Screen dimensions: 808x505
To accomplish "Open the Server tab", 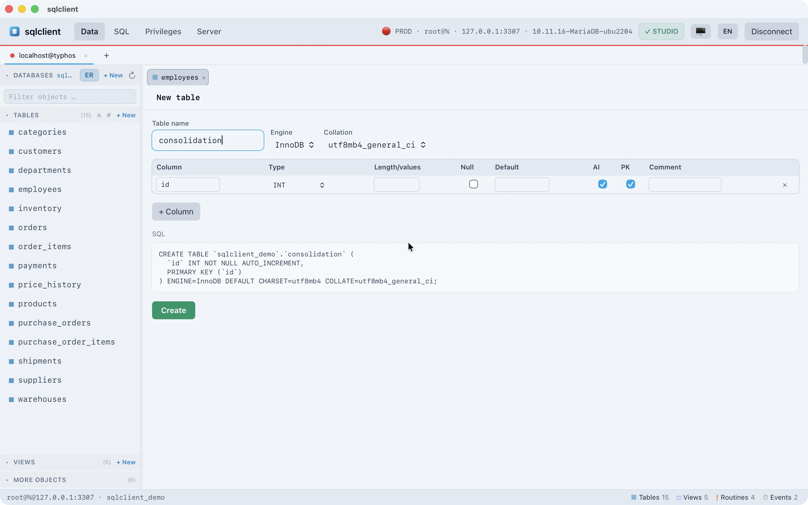I will [209, 31].
